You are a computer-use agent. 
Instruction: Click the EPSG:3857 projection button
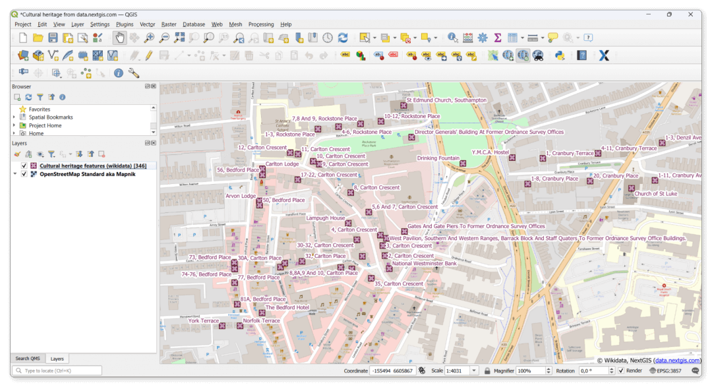[668, 371]
